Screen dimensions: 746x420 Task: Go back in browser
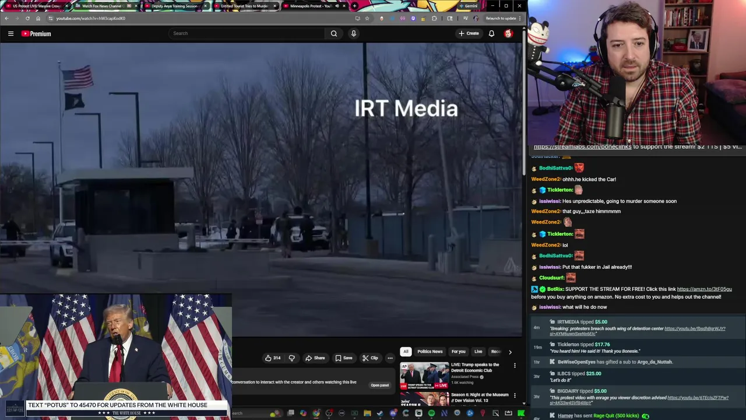coord(6,18)
